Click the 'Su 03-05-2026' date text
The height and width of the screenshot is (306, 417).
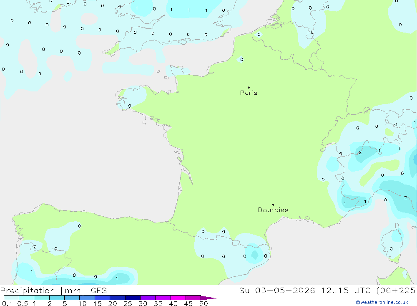277,291
